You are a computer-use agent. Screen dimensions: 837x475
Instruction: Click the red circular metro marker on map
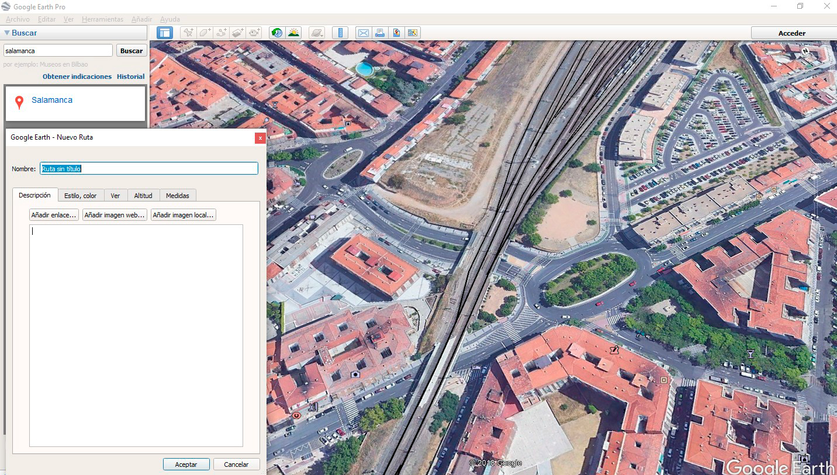click(x=296, y=415)
